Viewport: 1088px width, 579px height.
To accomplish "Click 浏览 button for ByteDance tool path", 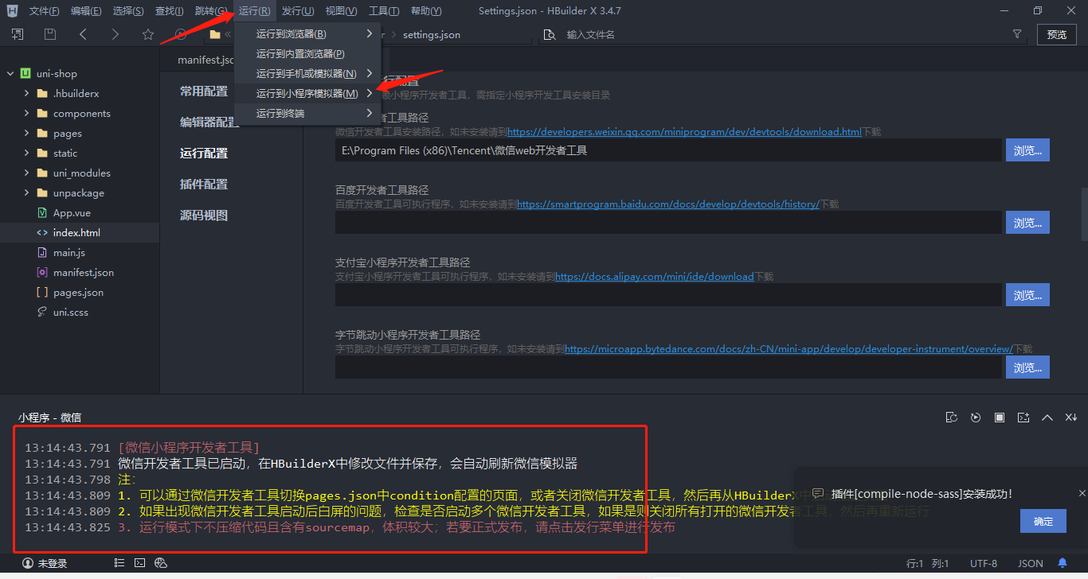I will (x=1027, y=367).
